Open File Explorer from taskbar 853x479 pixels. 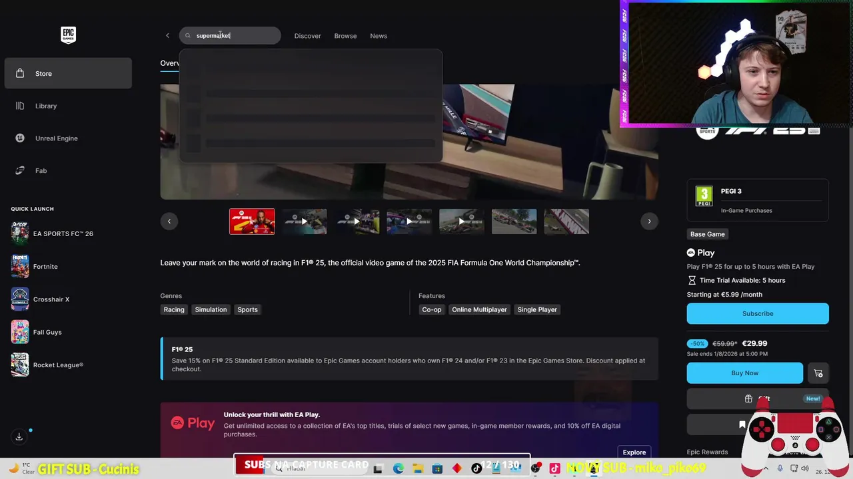(x=418, y=468)
